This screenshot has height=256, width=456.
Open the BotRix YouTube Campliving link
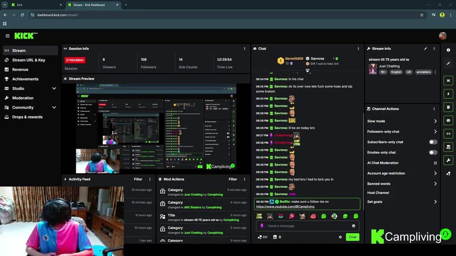(285, 207)
